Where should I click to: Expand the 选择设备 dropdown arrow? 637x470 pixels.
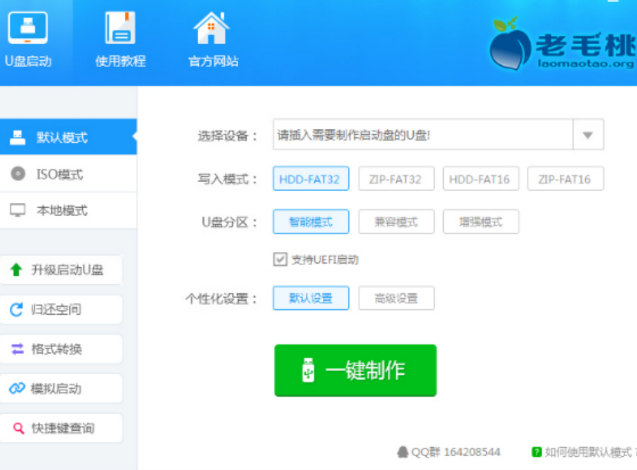[x=588, y=135]
